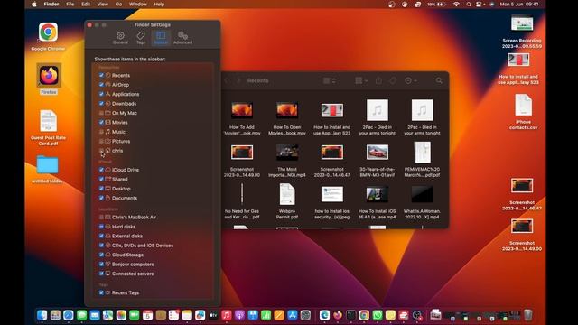Uncheck the Cloud Storage checkbox
578x325 pixels.
[x=101, y=255]
